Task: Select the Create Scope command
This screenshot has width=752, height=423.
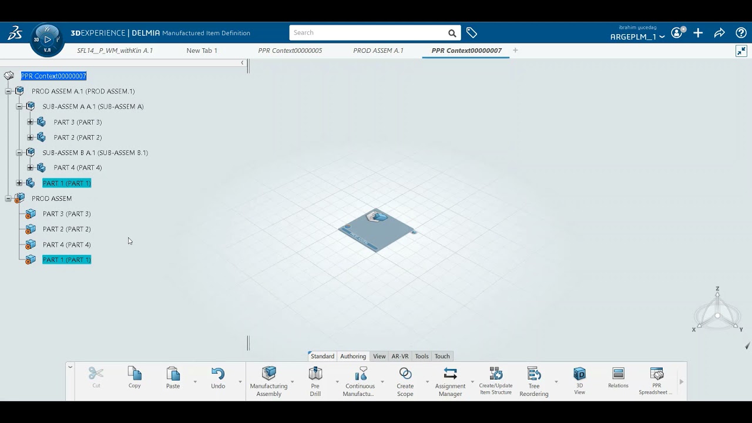Action: click(x=405, y=381)
